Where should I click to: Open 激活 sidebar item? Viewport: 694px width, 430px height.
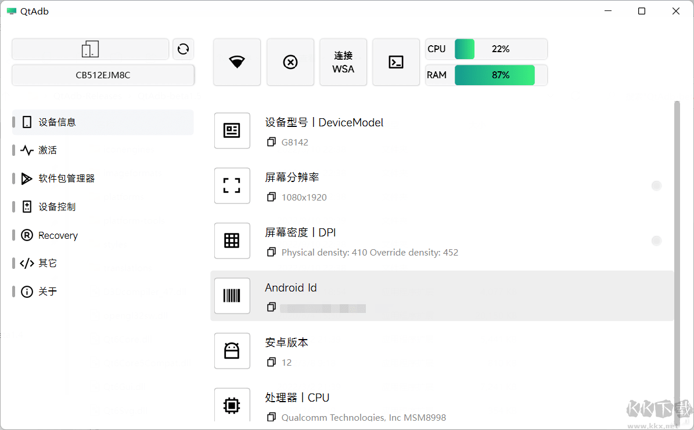point(103,150)
